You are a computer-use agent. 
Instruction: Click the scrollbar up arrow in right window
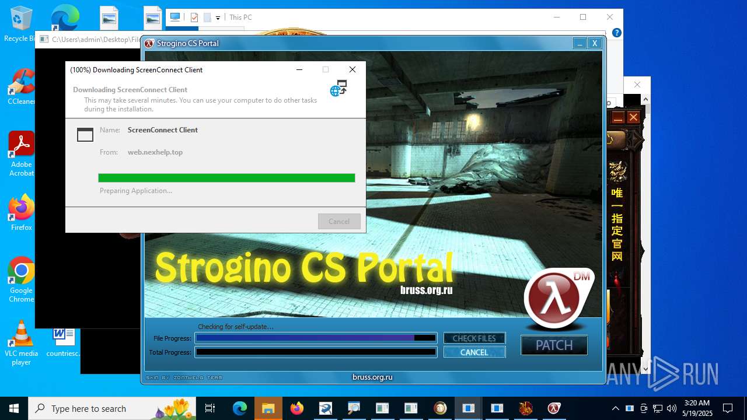coord(646,100)
